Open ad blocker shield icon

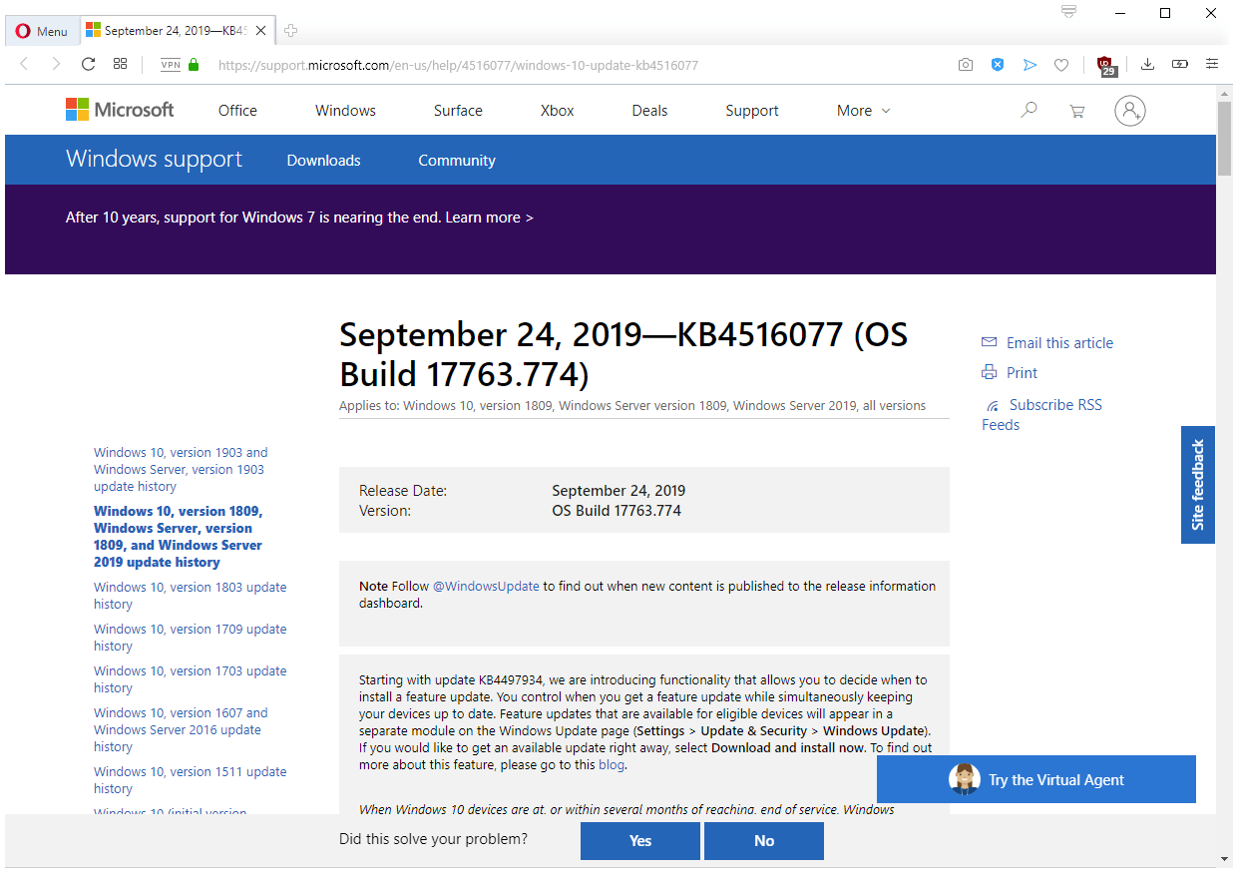tap(998, 65)
